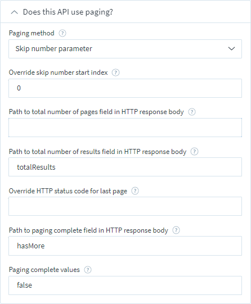Open help for Paging method

coord(62,33)
